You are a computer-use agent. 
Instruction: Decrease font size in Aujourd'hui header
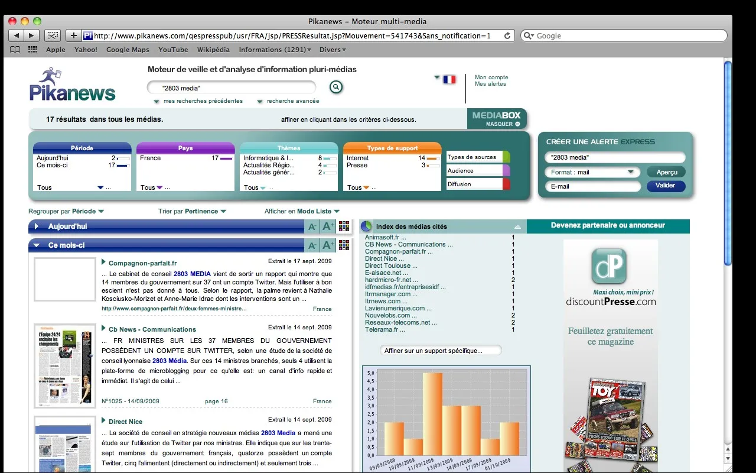click(x=312, y=226)
